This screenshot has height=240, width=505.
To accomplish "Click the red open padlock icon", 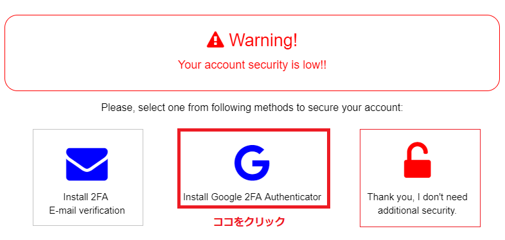I will point(418,160).
